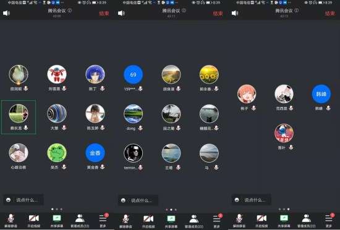The height and width of the screenshot is (230, 340).
Task: Tap the active microphone icon in the green-highlighted tile
Action: coord(26,128)
